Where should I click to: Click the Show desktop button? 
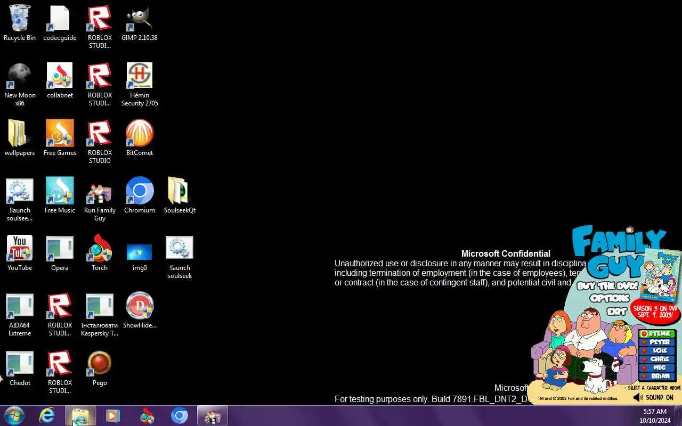pos(678,415)
